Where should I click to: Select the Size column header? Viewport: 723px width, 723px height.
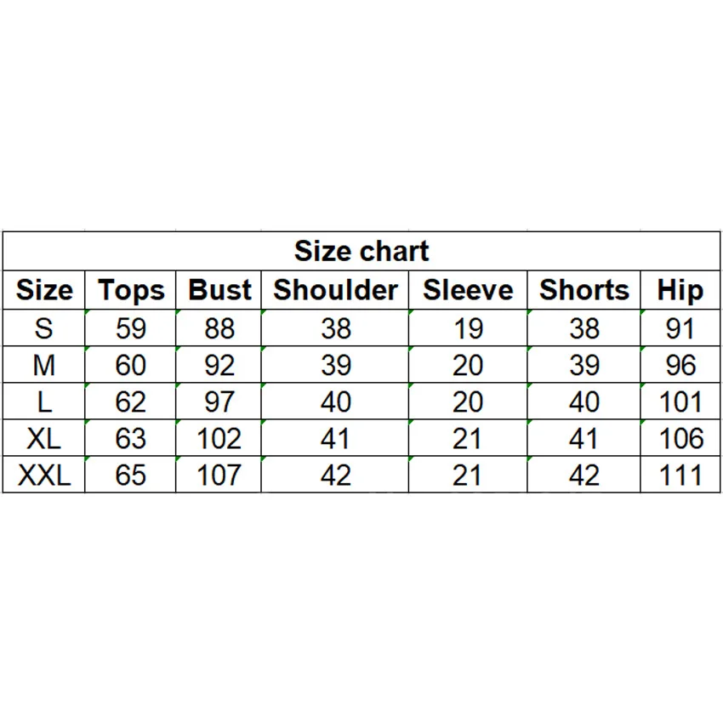point(44,290)
